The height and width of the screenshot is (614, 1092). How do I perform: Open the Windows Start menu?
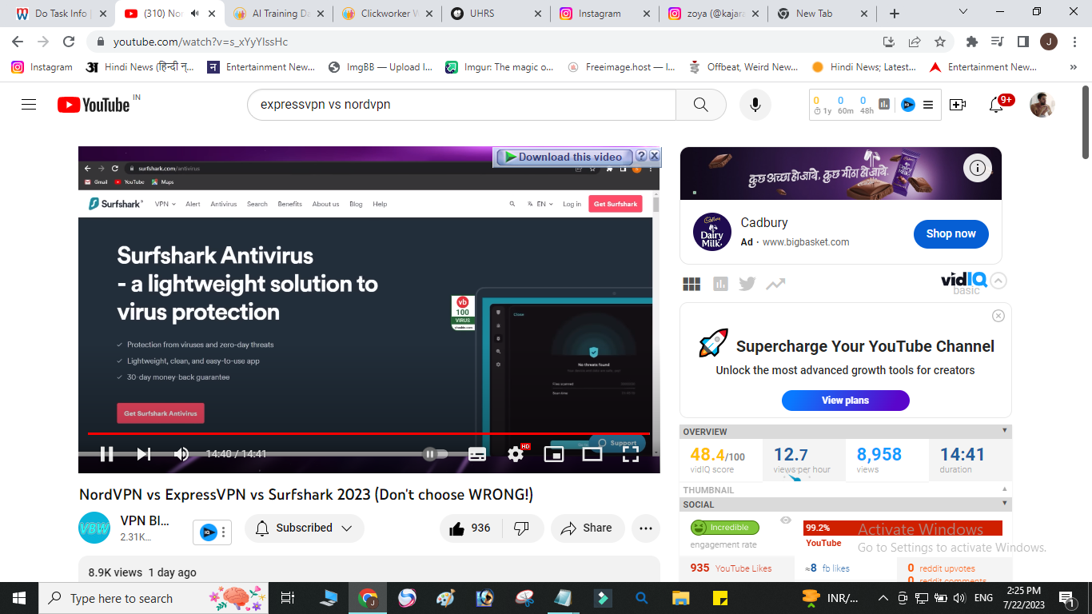pyautogui.click(x=19, y=598)
